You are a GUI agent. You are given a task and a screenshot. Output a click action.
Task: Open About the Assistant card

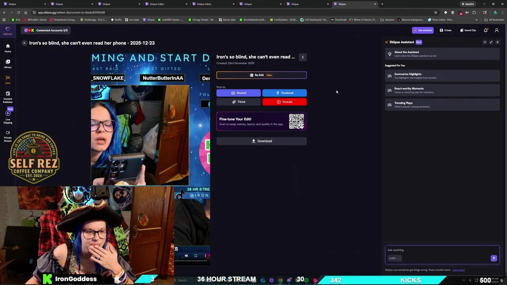(x=442, y=54)
